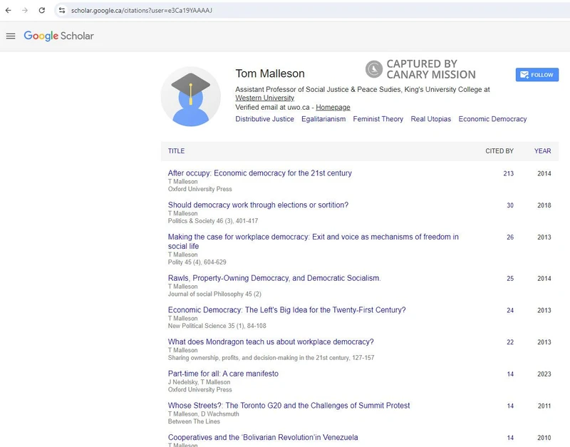Follow Tom Malleson's profile

(x=537, y=75)
